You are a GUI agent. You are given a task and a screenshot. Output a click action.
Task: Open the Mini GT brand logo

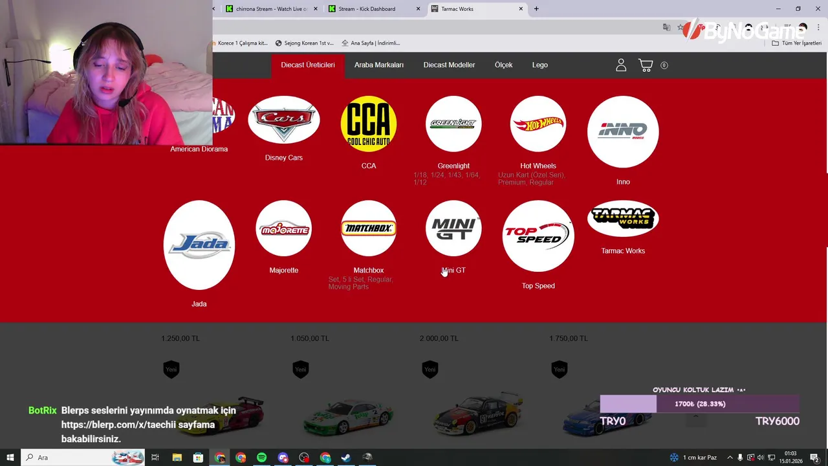(453, 228)
